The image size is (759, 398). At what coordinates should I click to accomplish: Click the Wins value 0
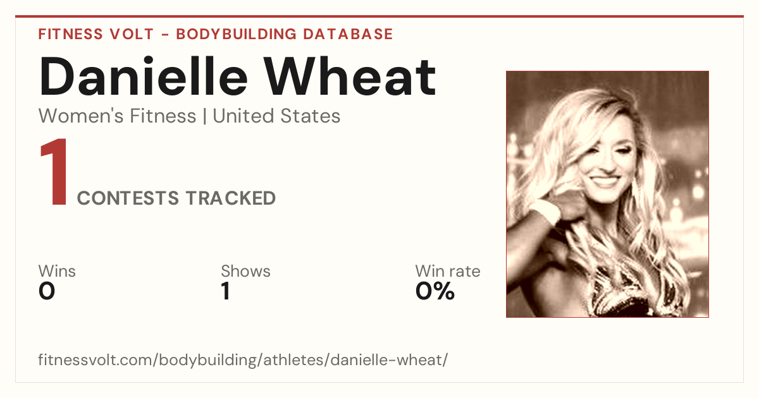pyautogui.click(x=47, y=292)
